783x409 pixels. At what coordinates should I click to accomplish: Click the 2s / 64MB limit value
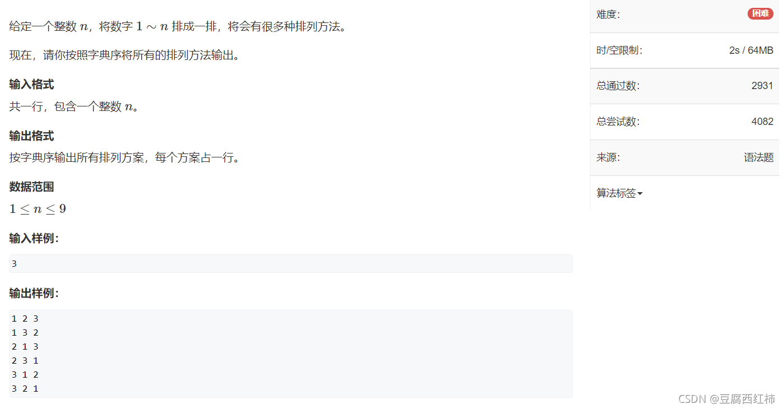point(751,50)
